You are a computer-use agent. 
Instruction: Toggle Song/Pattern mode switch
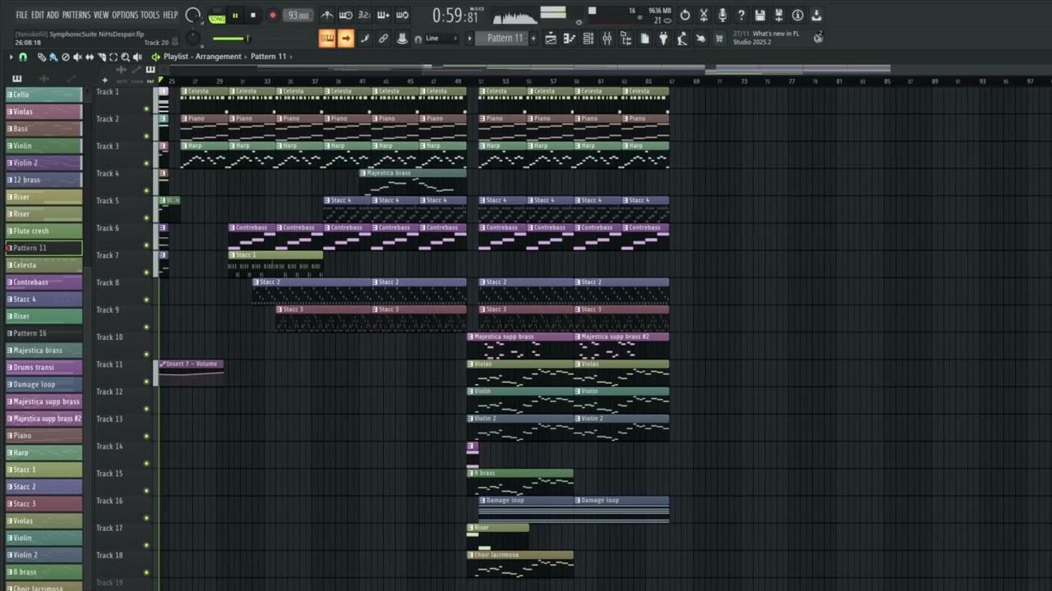(x=217, y=16)
